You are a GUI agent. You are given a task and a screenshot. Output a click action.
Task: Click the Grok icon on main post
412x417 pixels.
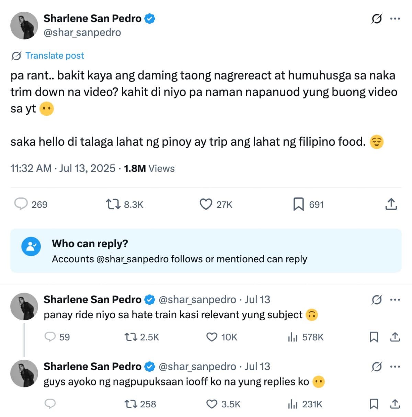[x=377, y=19]
